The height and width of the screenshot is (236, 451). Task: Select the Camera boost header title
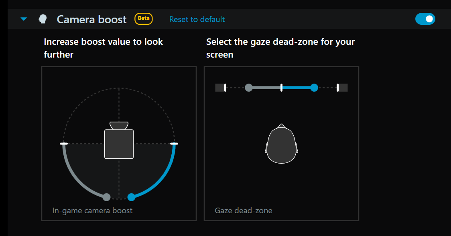click(x=91, y=18)
